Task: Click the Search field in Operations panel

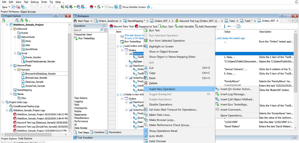Action: tap(87, 30)
